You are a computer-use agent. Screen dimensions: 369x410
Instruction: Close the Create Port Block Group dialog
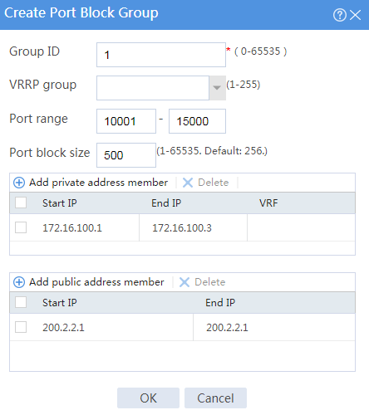pos(355,15)
